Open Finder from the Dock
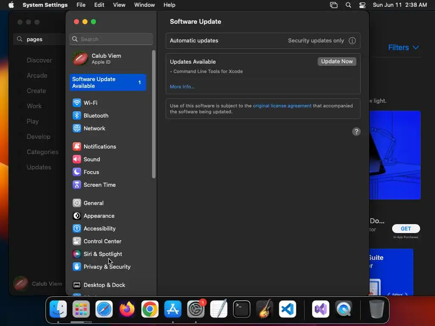435x326 pixels. 58,309
